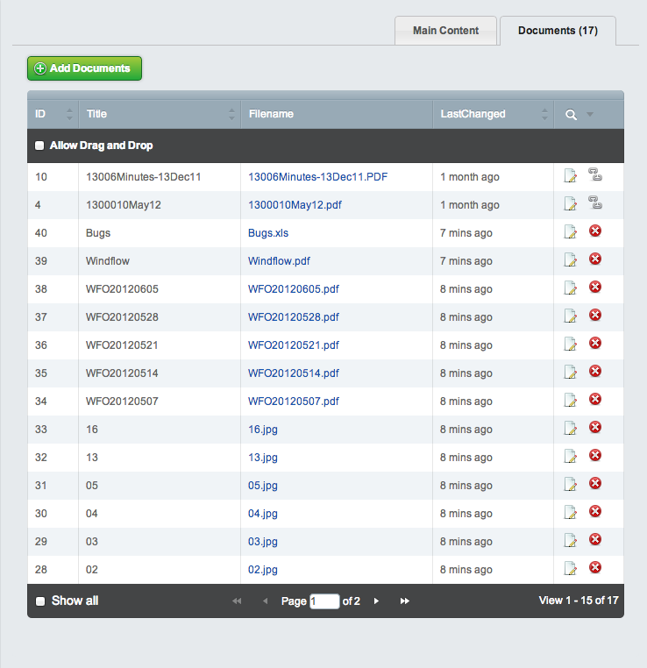Open the Bugs.xls file link
Image resolution: width=647 pixels, height=668 pixels.
coord(268,233)
